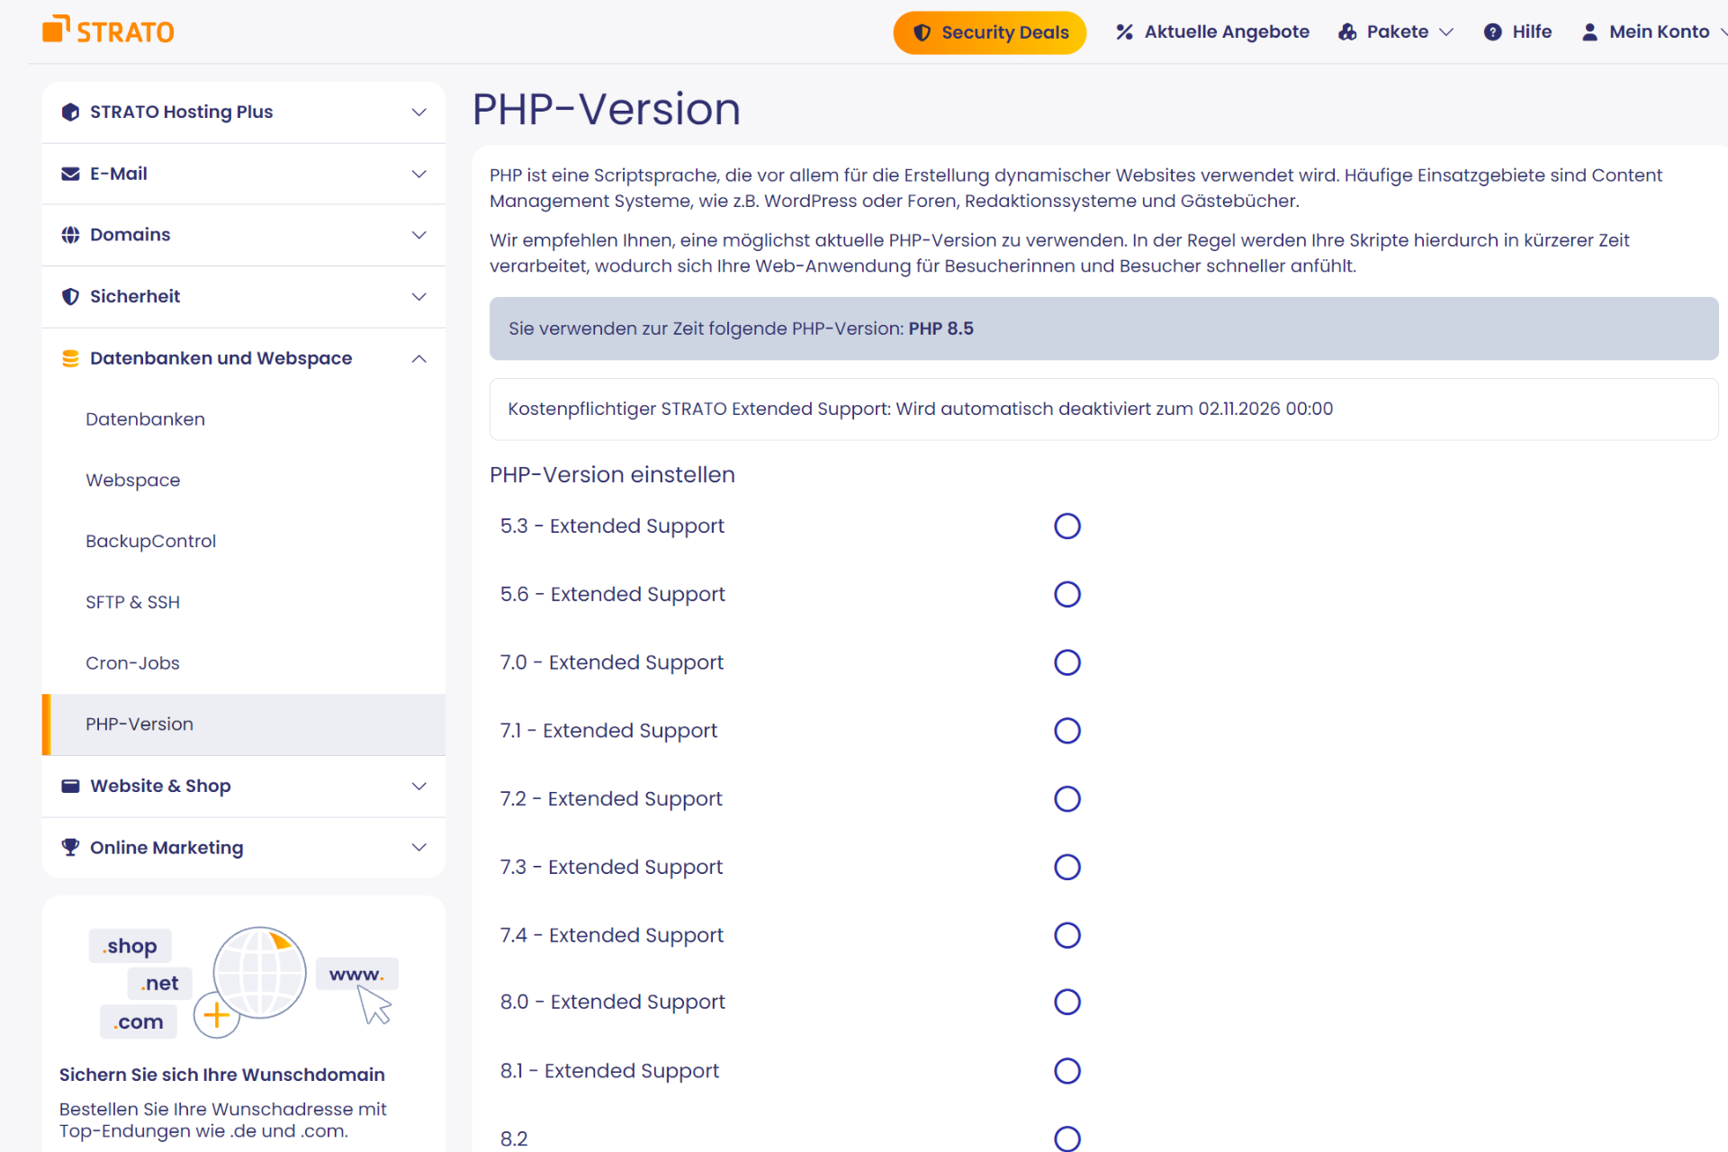
Task: Select PHP 8.1 Extended Support radio button
Action: 1067,1071
